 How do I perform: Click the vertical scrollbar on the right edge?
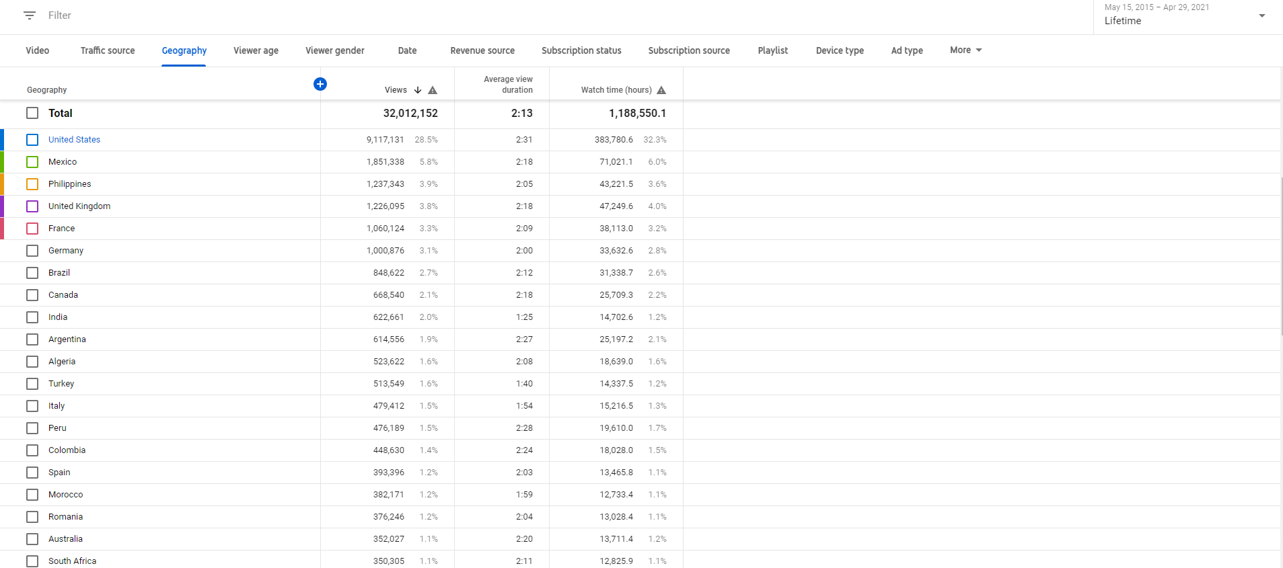(x=1281, y=255)
